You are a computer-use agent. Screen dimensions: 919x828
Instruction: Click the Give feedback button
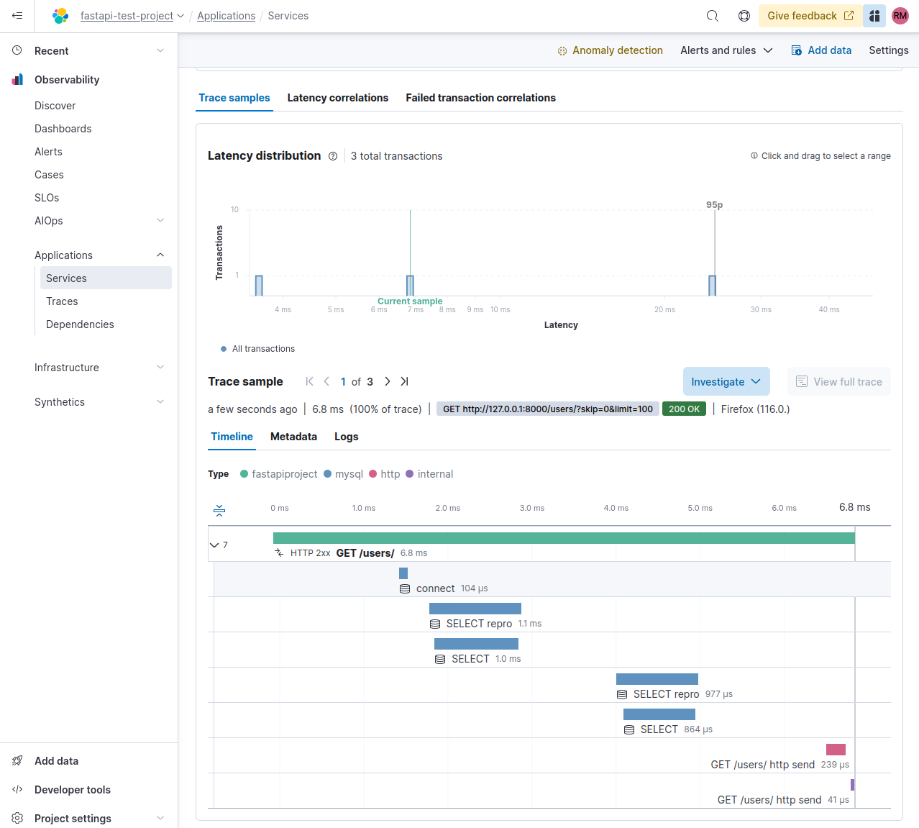(x=810, y=16)
